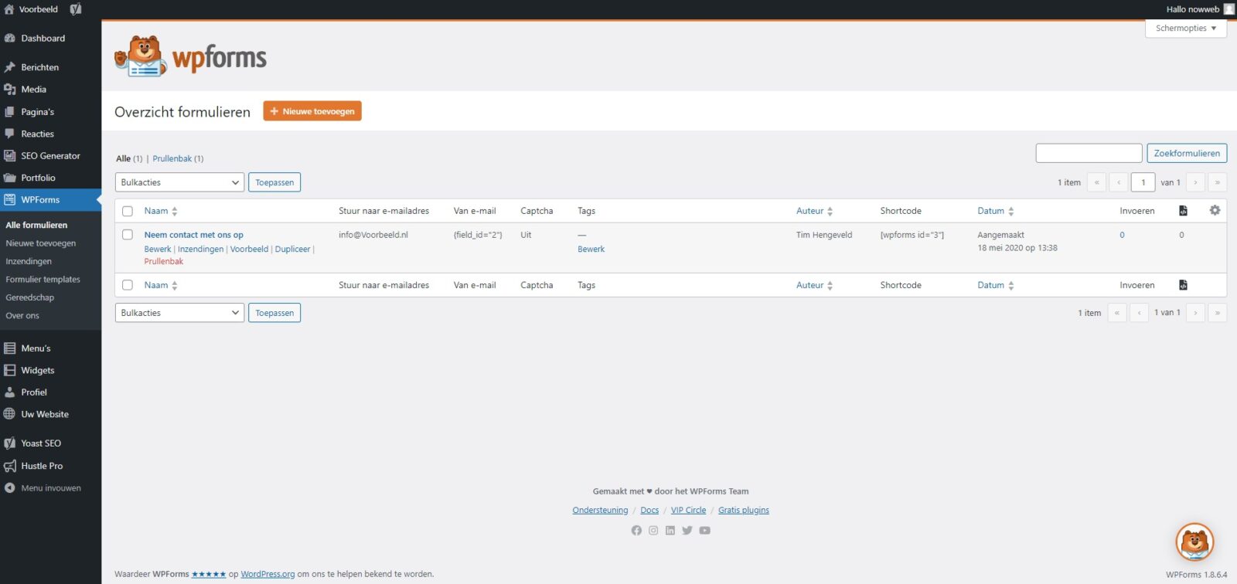1237x584 pixels.
Task: Sort forms by Datum column header
Action: pyautogui.click(x=991, y=211)
